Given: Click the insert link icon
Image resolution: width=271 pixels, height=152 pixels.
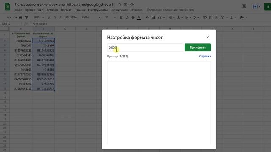Looking at the screenshot, I should [x=205, y=17].
